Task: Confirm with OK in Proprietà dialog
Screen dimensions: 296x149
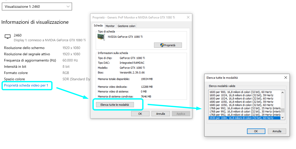Action: coord(140,114)
